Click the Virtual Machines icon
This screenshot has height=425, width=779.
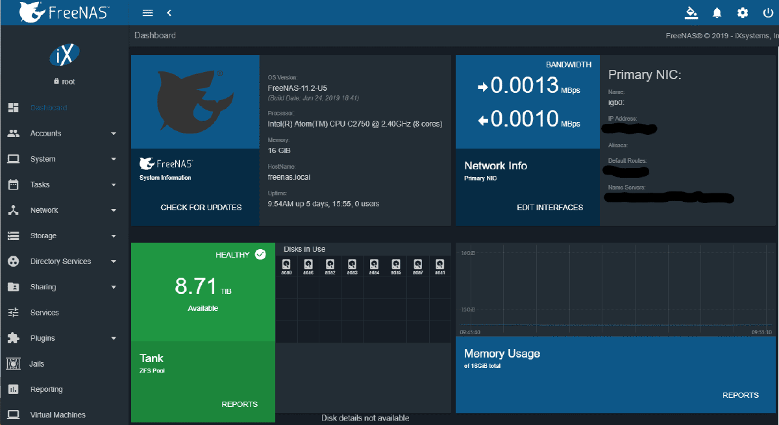click(x=14, y=414)
